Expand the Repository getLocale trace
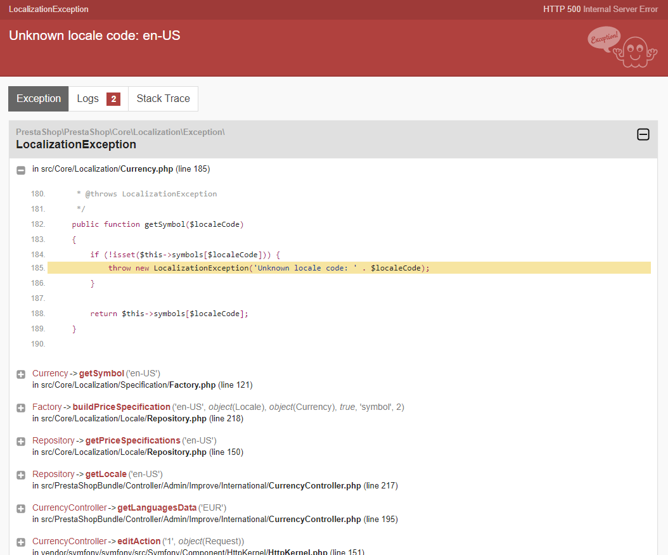 click(21, 475)
